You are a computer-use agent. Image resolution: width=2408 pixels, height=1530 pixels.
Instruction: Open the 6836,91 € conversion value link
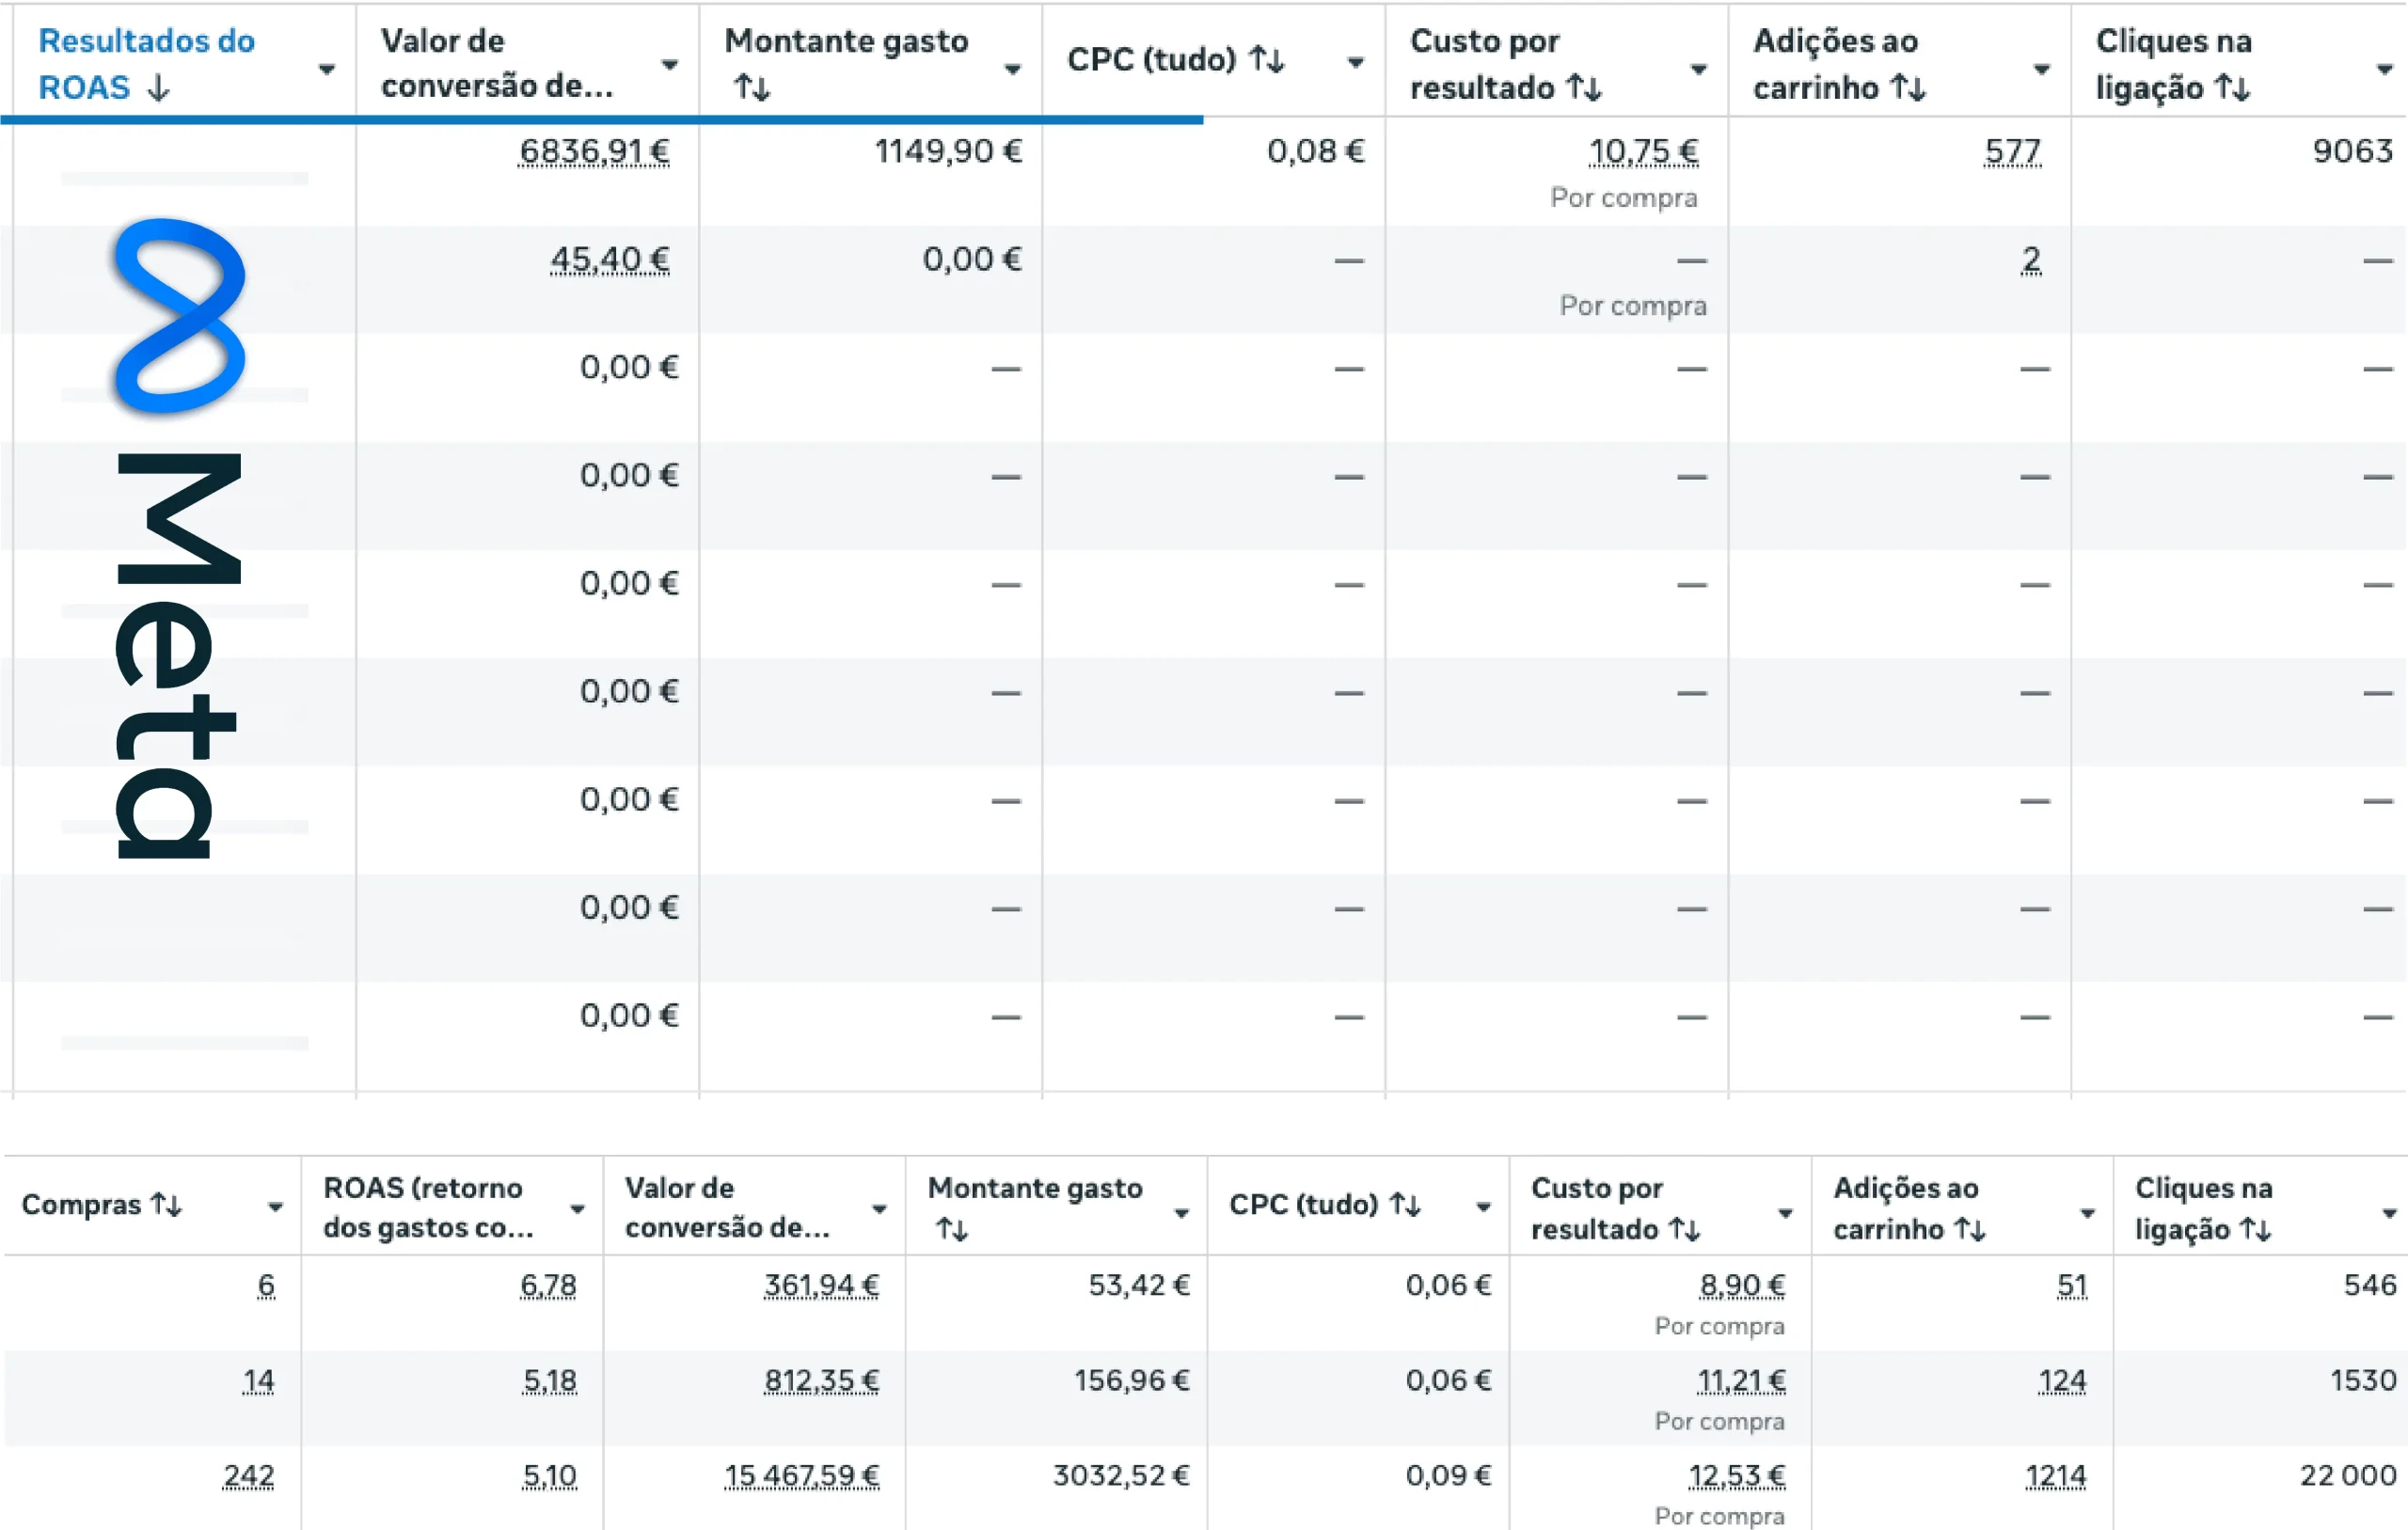point(594,151)
